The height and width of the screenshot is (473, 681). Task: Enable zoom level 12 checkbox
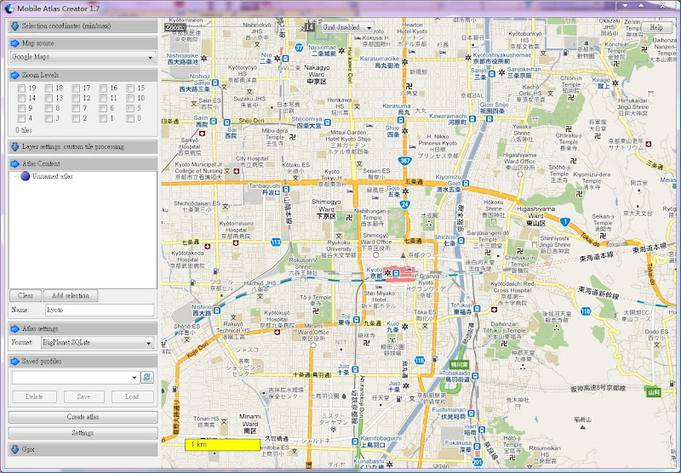pyautogui.click(x=76, y=99)
